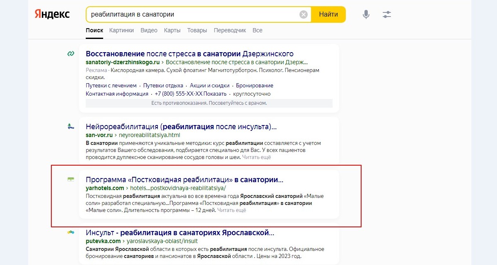The image size is (497, 265).
Task: Open the Переводчик tab
Action: click(230, 30)
